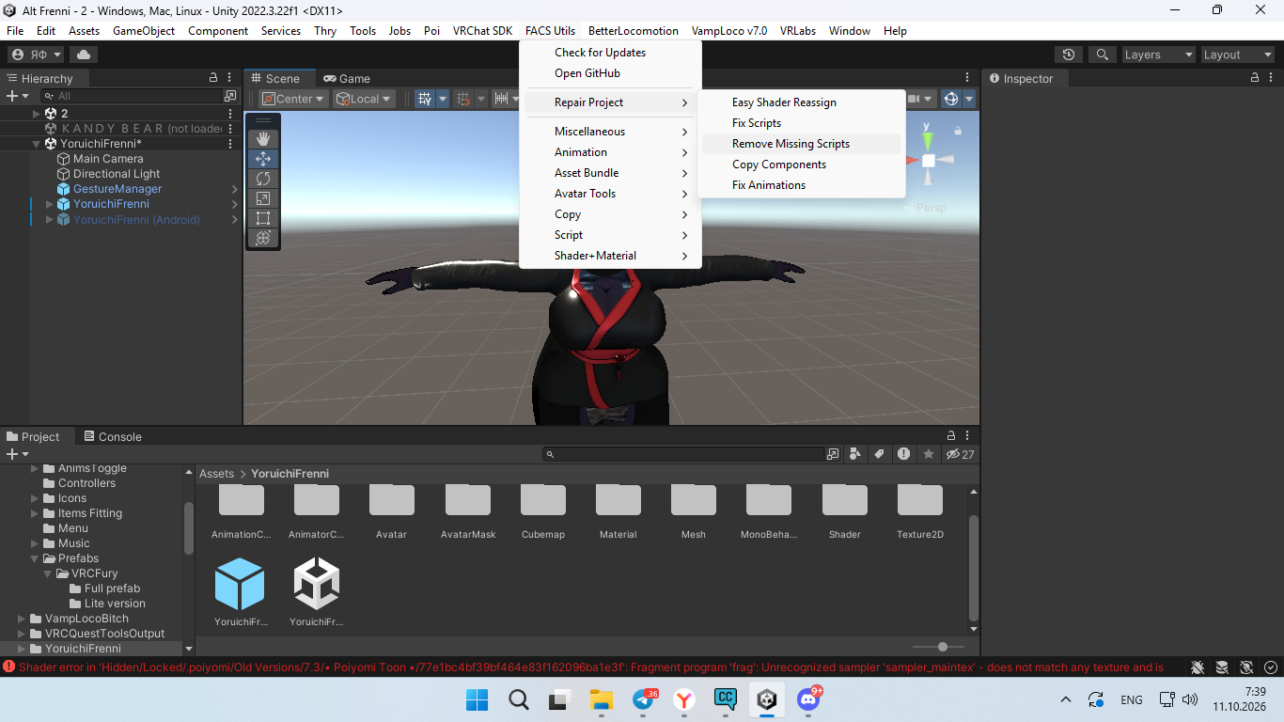Select the Hand view tool
Viewport: 1284px width, 722px height.
263,139
